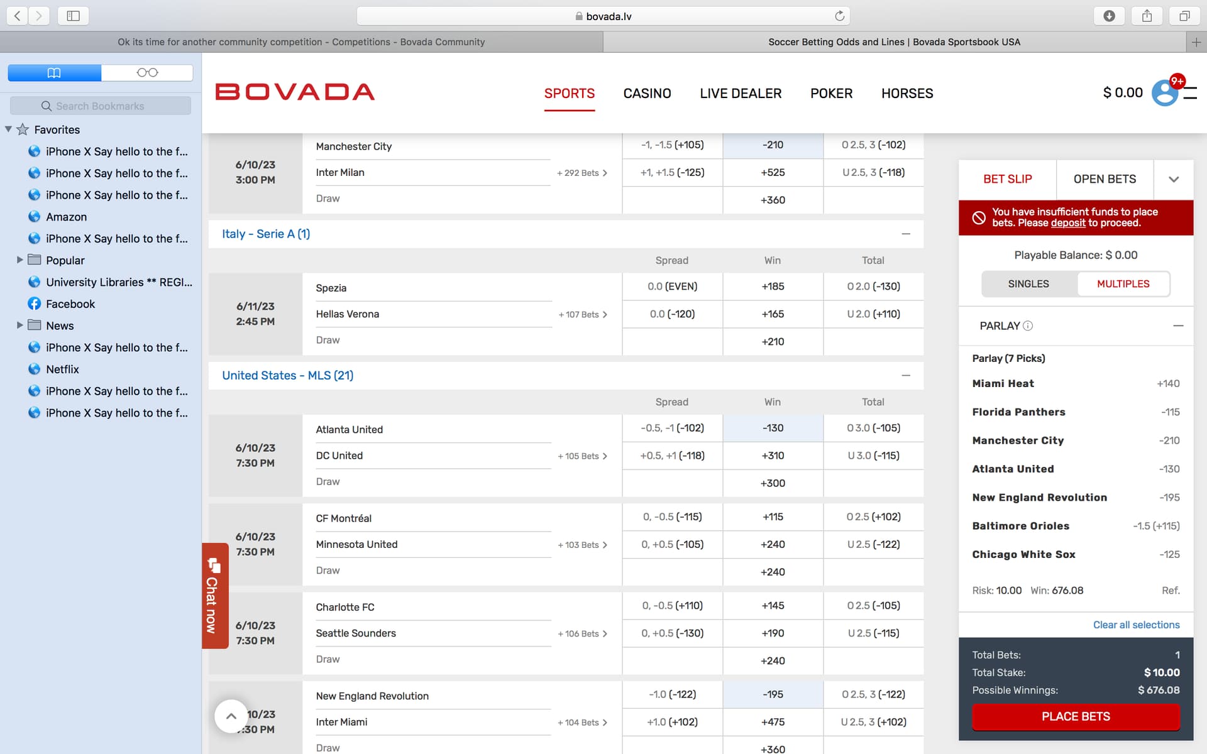The height and width of the screenshot is (754, 1207).
Task: Toggle the Inter Milan +525 win odds
Action: coord(773,172)
